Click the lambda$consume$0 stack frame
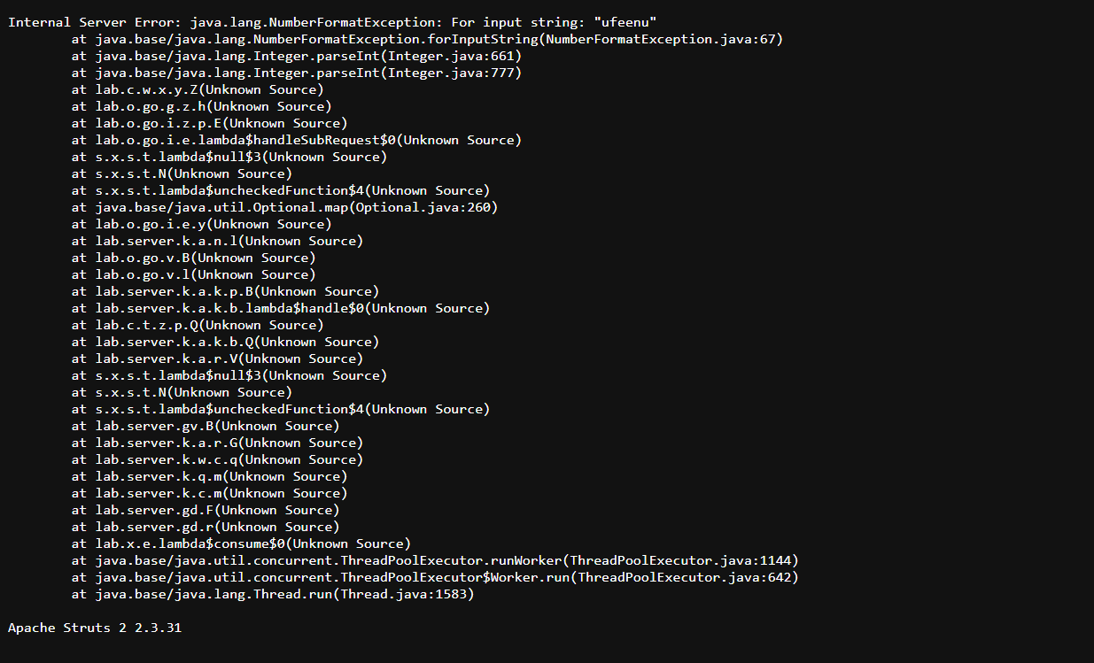The width and height of the screenshot is (1094, 663). tap(241, 544)
